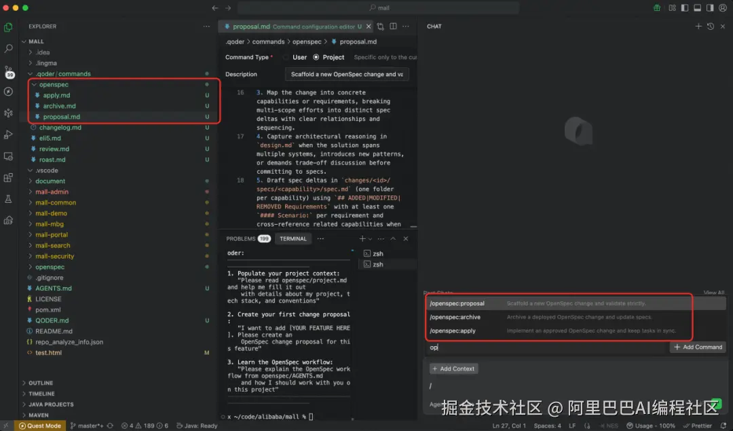Viewport: 733px width, 431px height.
Task: Open customize layout icon in title bar
Action: pyautogui.click(x=672, y=8)
